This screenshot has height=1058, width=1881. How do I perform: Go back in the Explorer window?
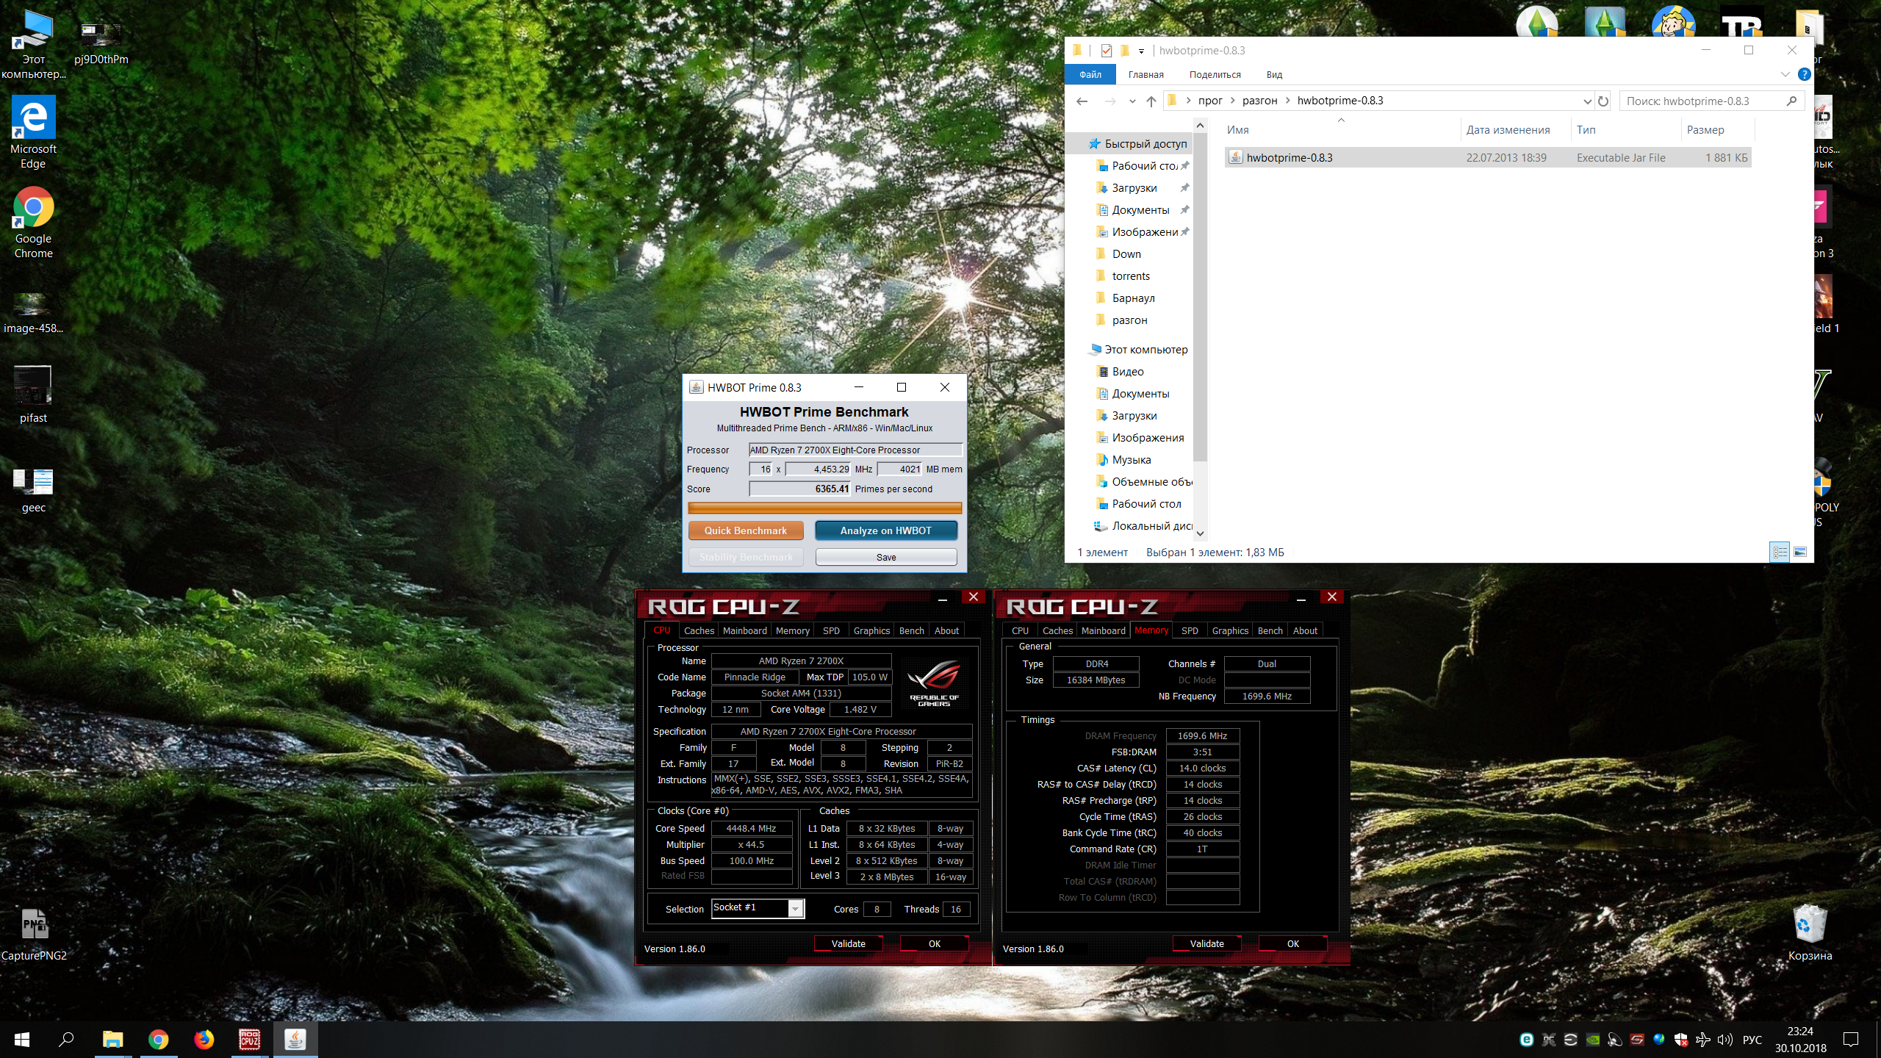1082,101
